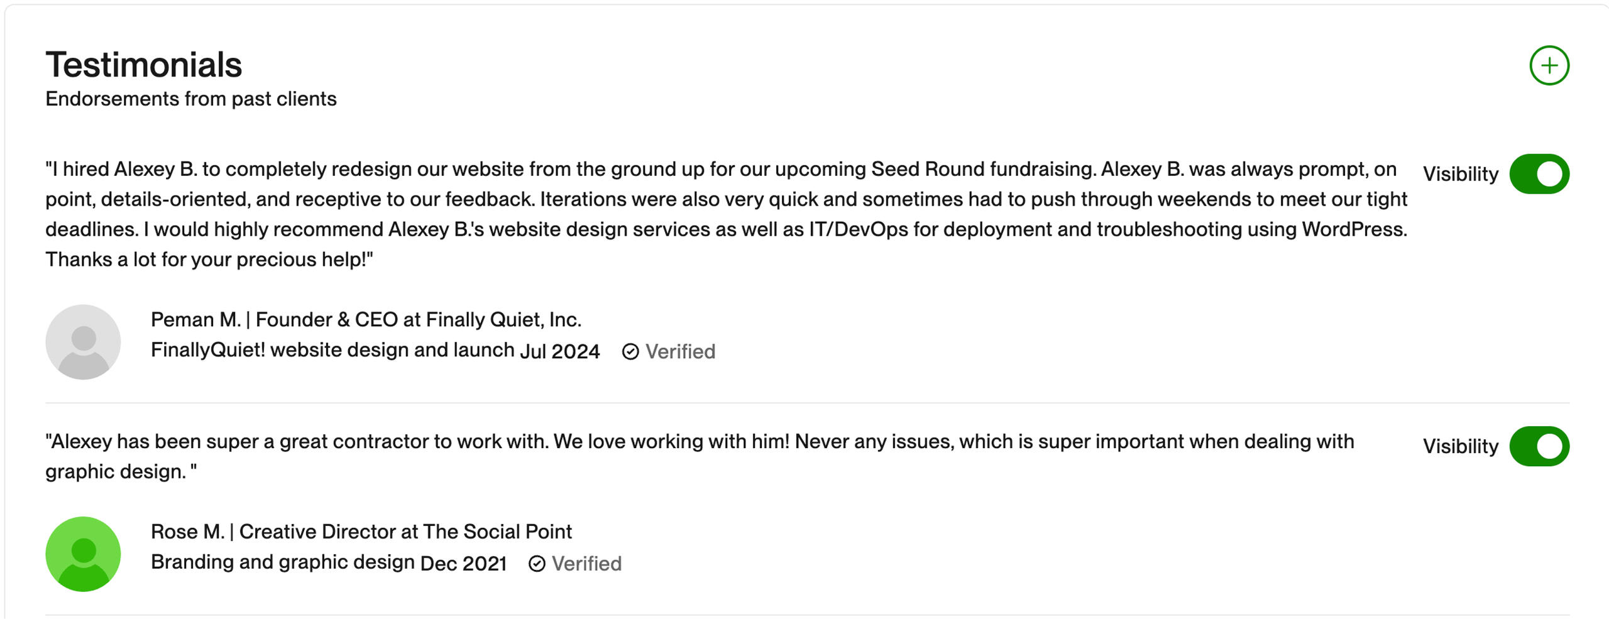Click the Verified text on Rose's testimonial
Image resolution: width=1609 pixels, height=619 pixels.
coord(586,564)
